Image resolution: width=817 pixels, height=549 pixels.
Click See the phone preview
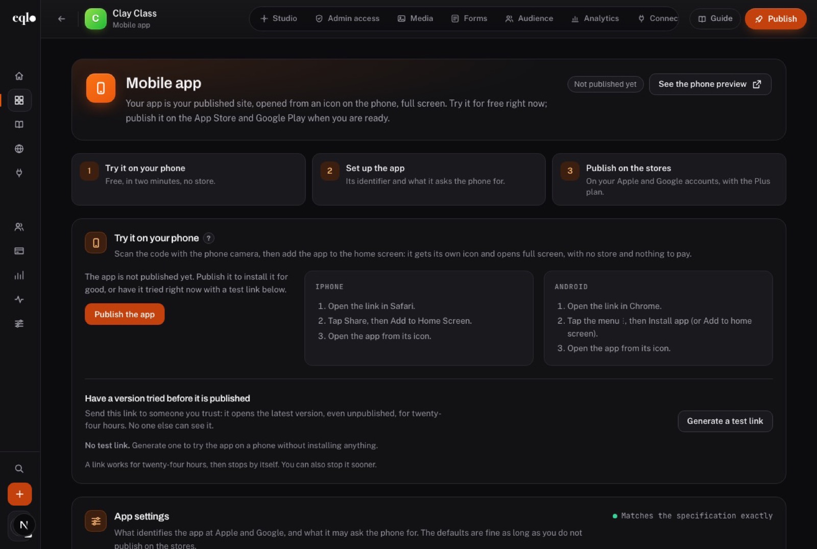click(710, 84)
